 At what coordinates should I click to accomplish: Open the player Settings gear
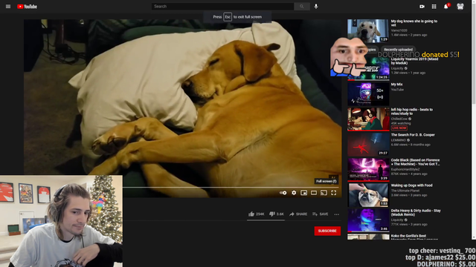(294, 193)
